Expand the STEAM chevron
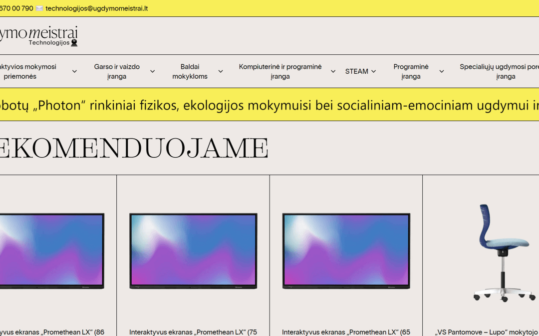Viewport: 539px width, 336px height. (374, 71)
